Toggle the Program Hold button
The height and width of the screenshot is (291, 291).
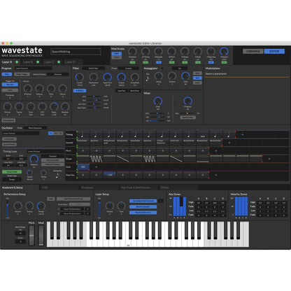(x=6, y=74)
